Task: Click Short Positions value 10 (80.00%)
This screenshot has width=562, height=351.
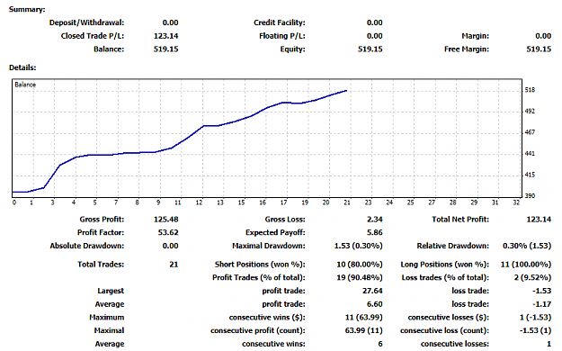Action: point(360,265)
